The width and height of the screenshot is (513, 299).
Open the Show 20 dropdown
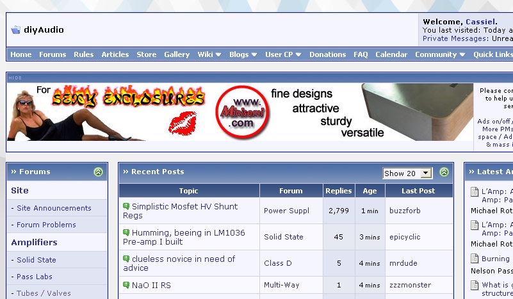[408, 174]
